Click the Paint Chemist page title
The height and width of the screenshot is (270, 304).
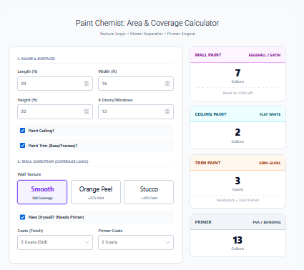(147, 23)
